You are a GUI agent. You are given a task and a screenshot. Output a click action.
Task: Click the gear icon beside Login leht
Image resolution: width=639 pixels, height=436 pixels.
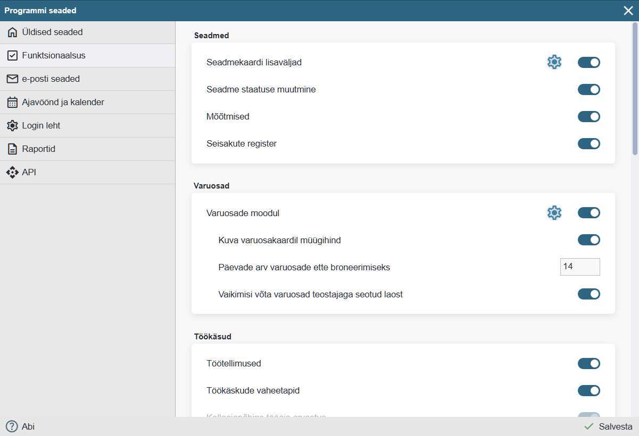[12, 126]
